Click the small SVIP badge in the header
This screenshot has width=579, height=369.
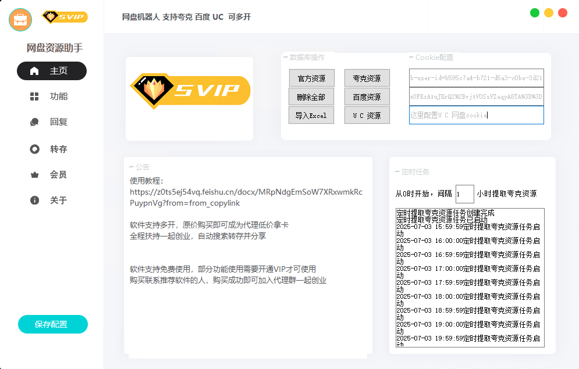[65, 17]
